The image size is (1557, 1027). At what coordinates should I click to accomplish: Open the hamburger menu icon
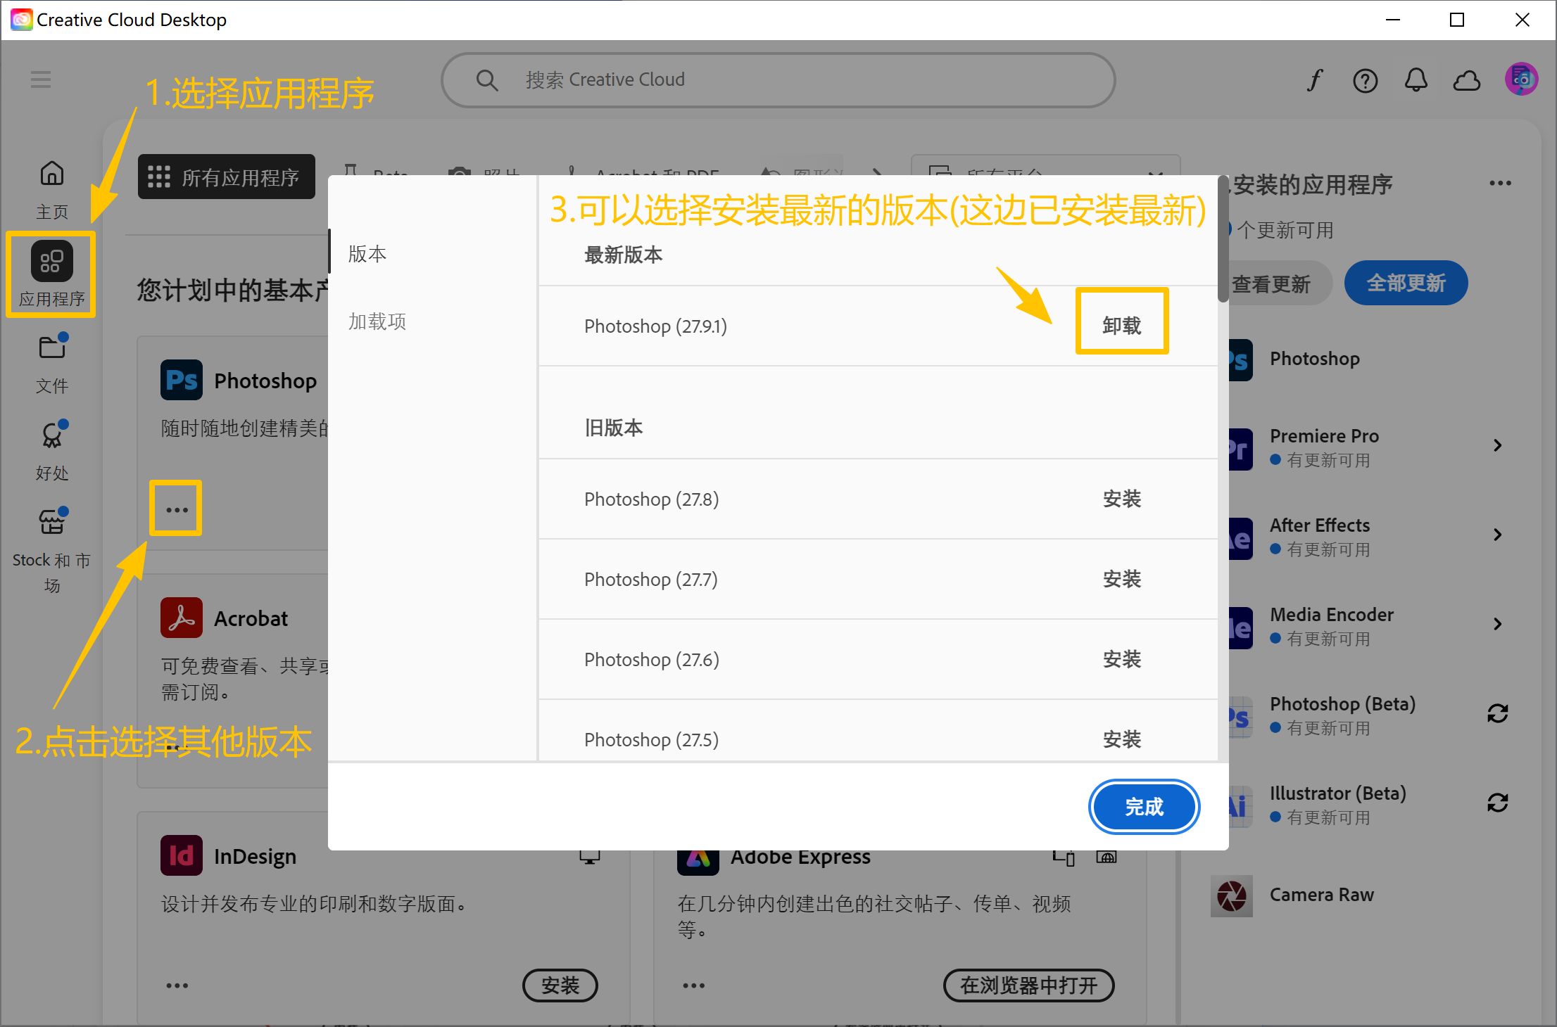coord(41,79)
